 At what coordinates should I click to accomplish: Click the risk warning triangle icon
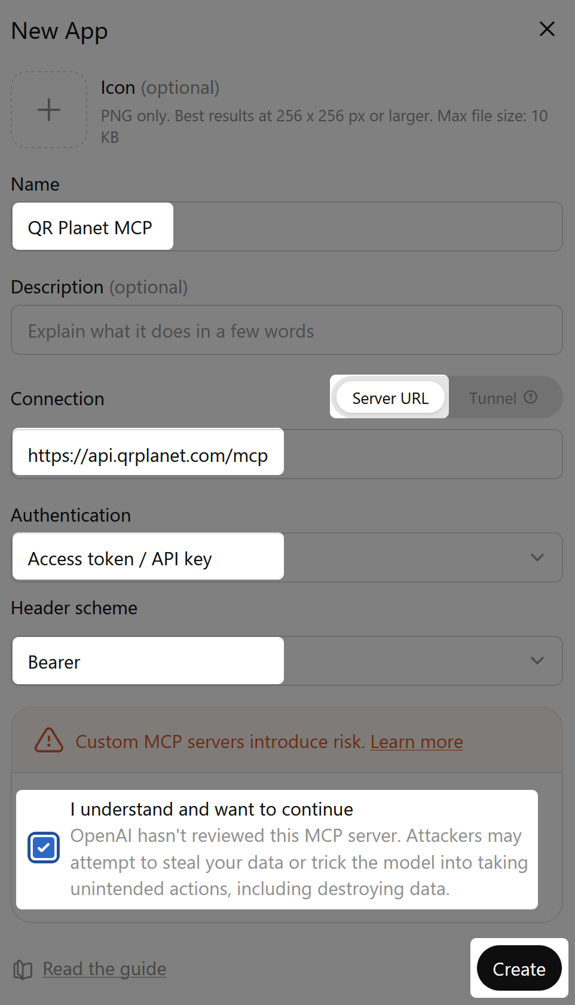point(49,740)
